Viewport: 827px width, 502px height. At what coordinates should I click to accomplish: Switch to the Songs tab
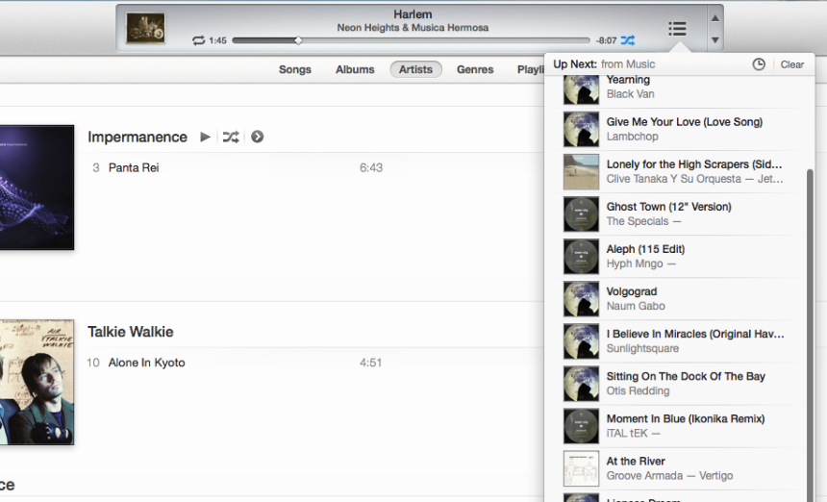tap(295, 69)
